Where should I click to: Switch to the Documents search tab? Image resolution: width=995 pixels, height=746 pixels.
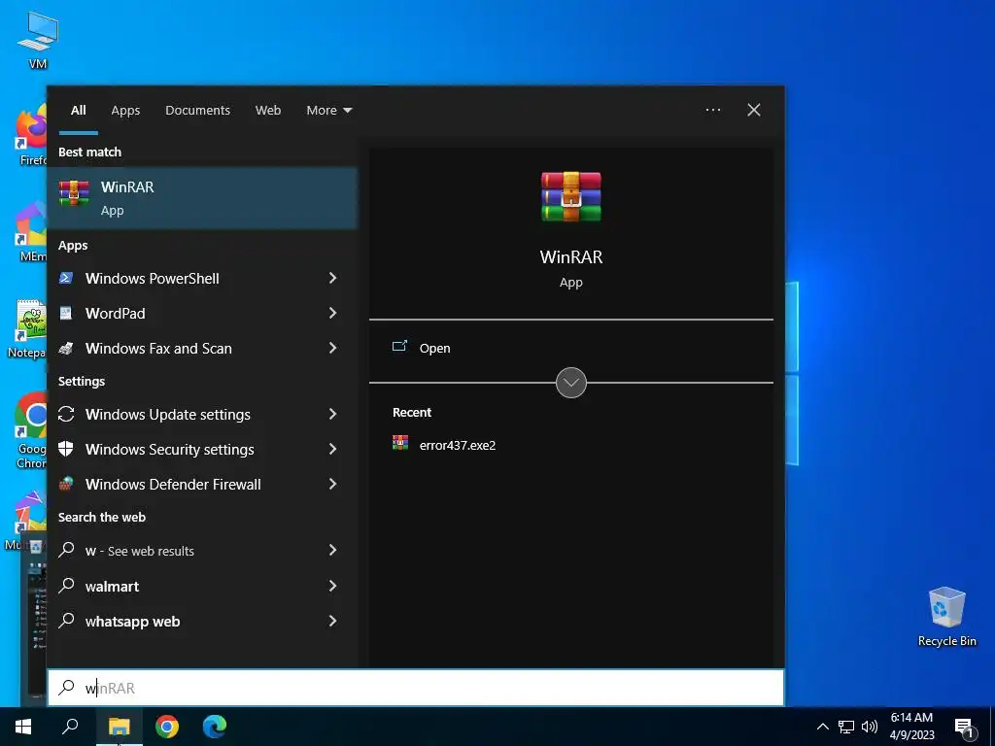tap(197, 111)
